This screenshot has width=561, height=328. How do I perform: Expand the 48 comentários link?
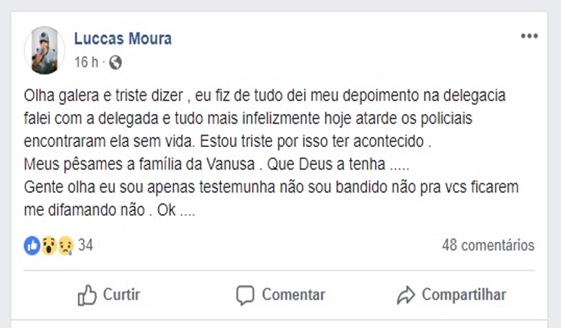click(488, 245)
